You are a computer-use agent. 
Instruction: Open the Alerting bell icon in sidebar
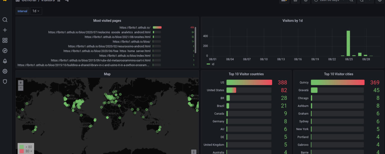5,61
